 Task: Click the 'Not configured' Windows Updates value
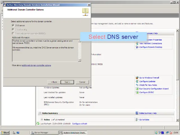tap(85, 87)
